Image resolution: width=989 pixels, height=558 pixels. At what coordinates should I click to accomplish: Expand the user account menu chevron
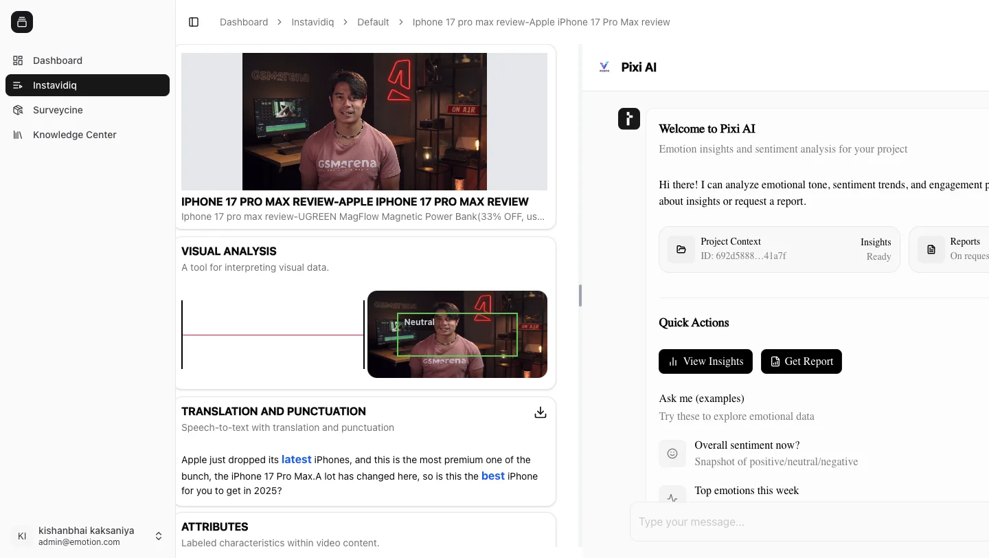pos(159,536)
